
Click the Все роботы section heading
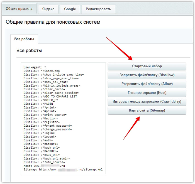[29, 51]
